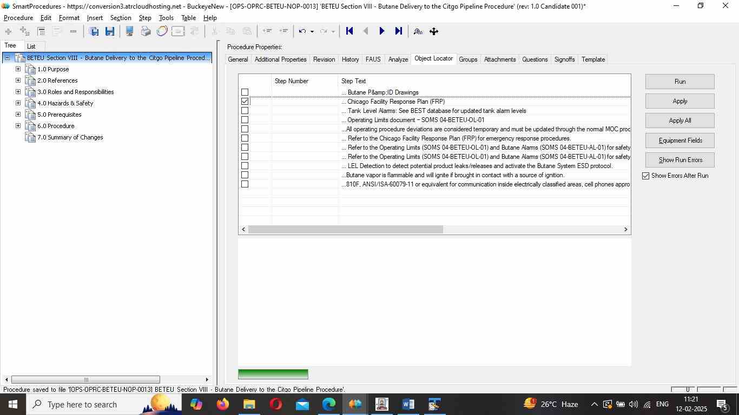Check the operating procedure deviations row

click(245, 129)
